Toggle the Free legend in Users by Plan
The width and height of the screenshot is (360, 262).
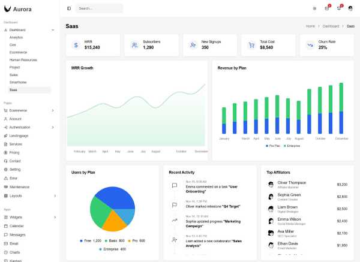90,240
